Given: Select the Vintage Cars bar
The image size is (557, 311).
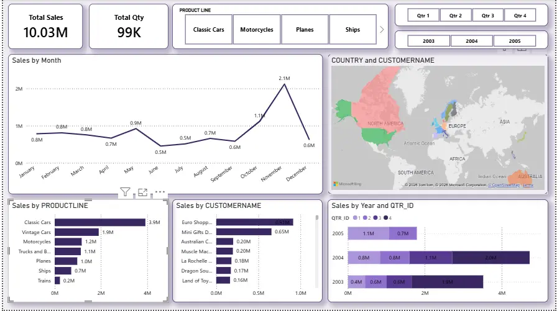Looking at the screenshot, I should coord(76,232).
